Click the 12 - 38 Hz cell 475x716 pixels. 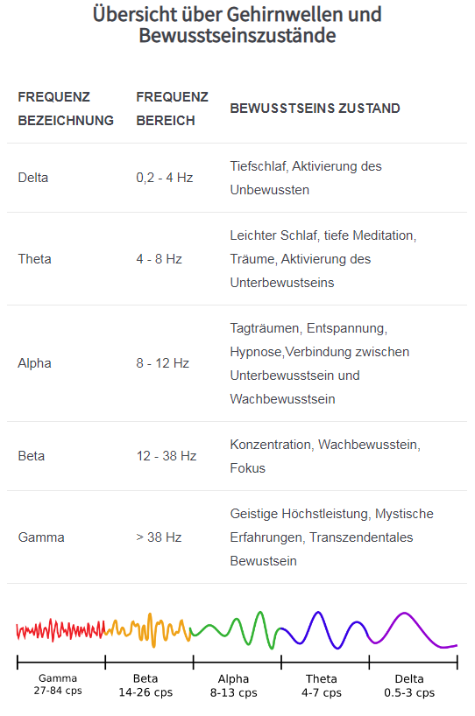tap(167, 456)
